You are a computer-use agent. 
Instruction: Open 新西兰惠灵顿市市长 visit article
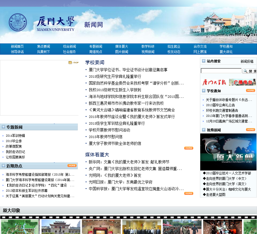point(126,103)
